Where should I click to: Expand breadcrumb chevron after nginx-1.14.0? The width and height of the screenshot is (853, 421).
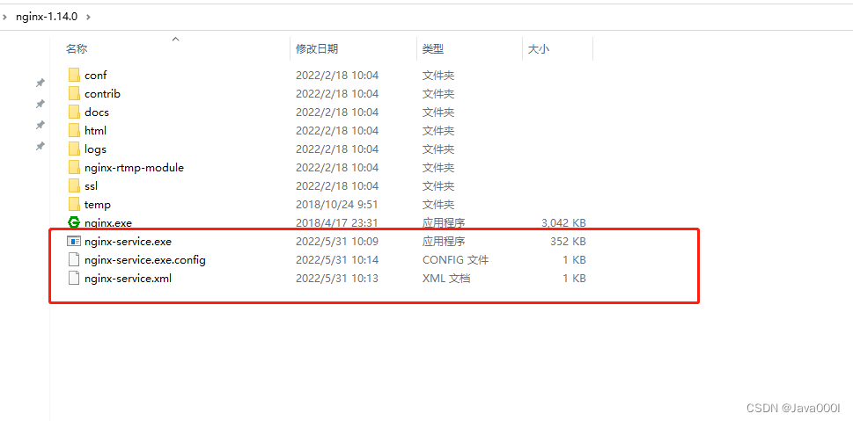point(89,17)
